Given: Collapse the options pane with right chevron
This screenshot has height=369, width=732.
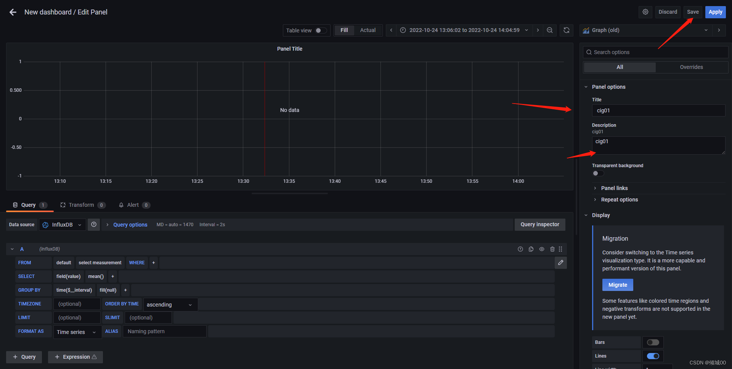Looking at the screenshot, I should 719,30.
